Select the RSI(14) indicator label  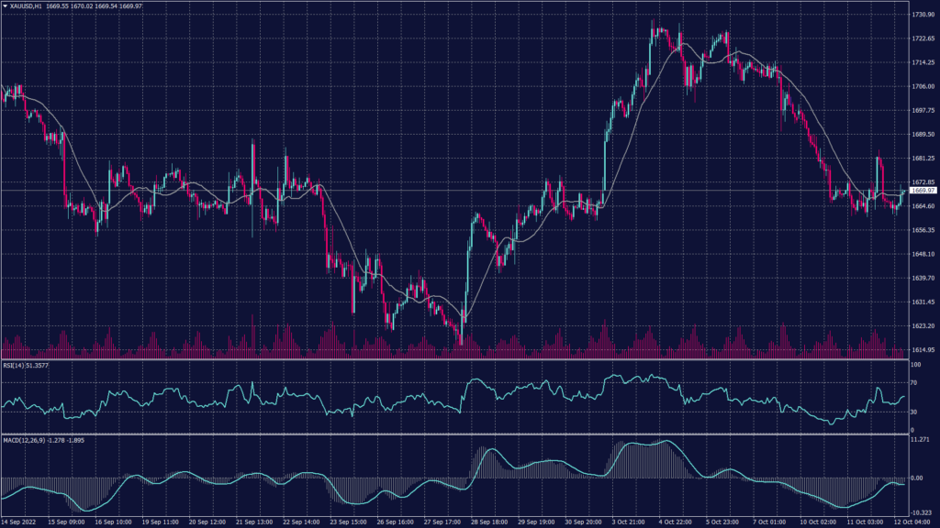click(13, 365)
